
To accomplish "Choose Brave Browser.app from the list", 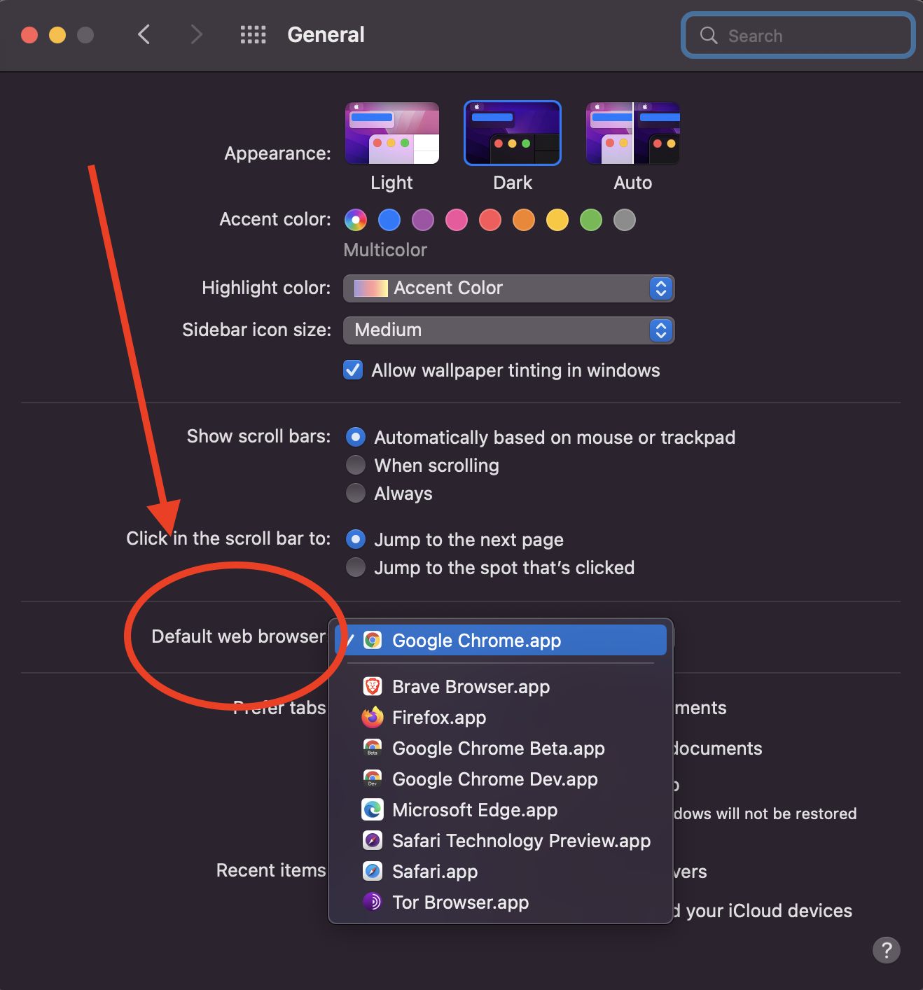I will [x=501, y=686].
